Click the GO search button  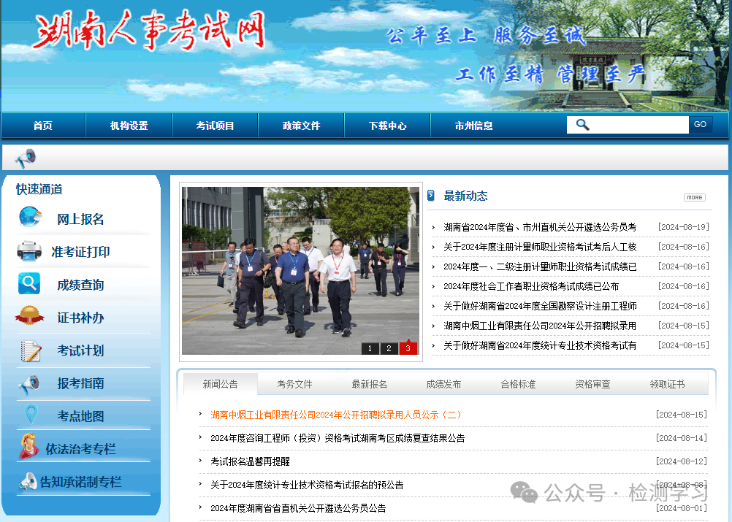[x=700, y=124]
